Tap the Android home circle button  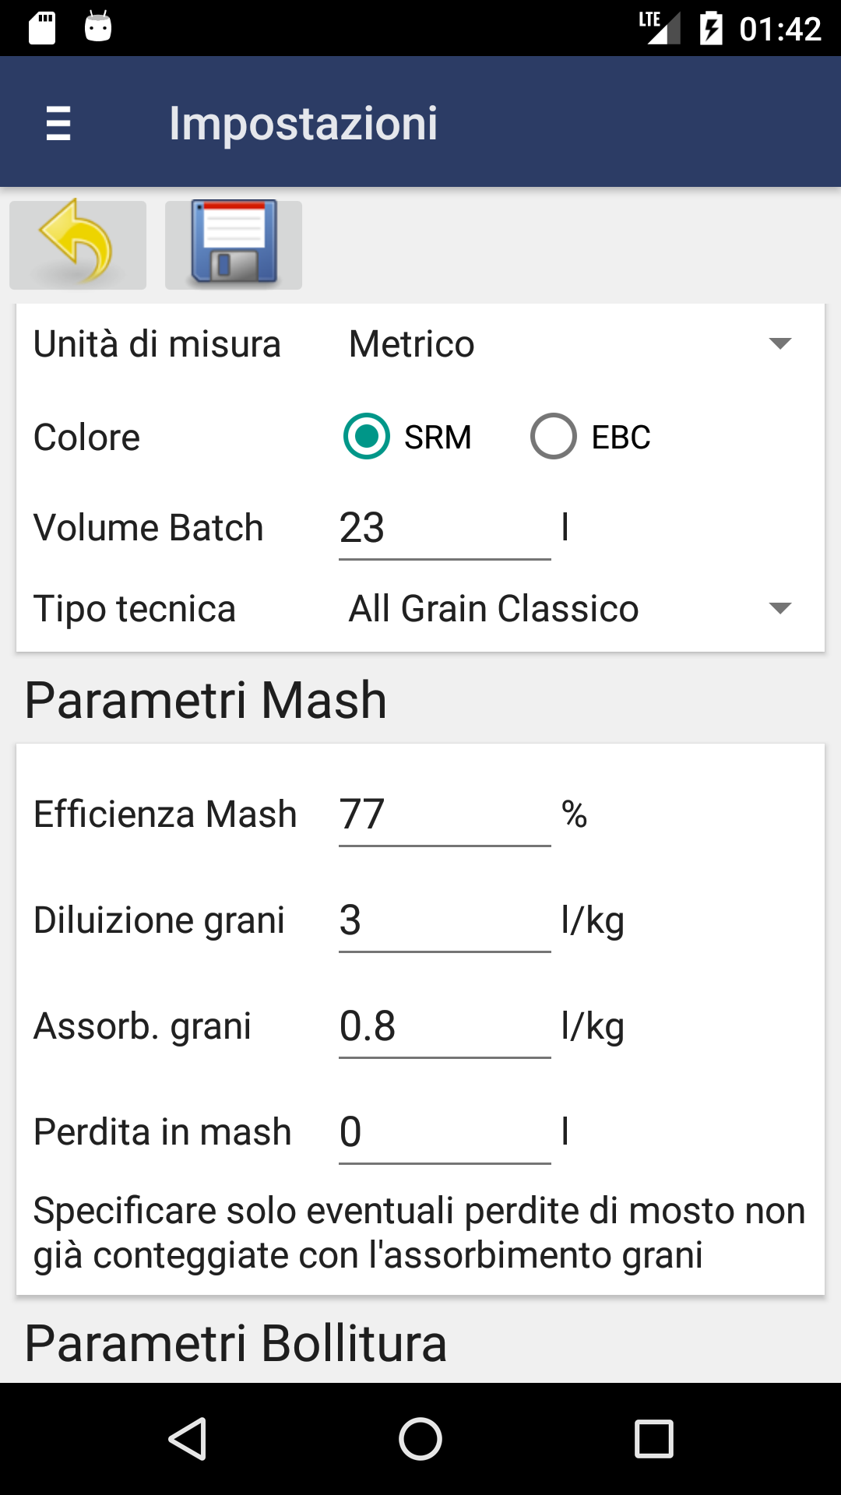[420, 1438]
